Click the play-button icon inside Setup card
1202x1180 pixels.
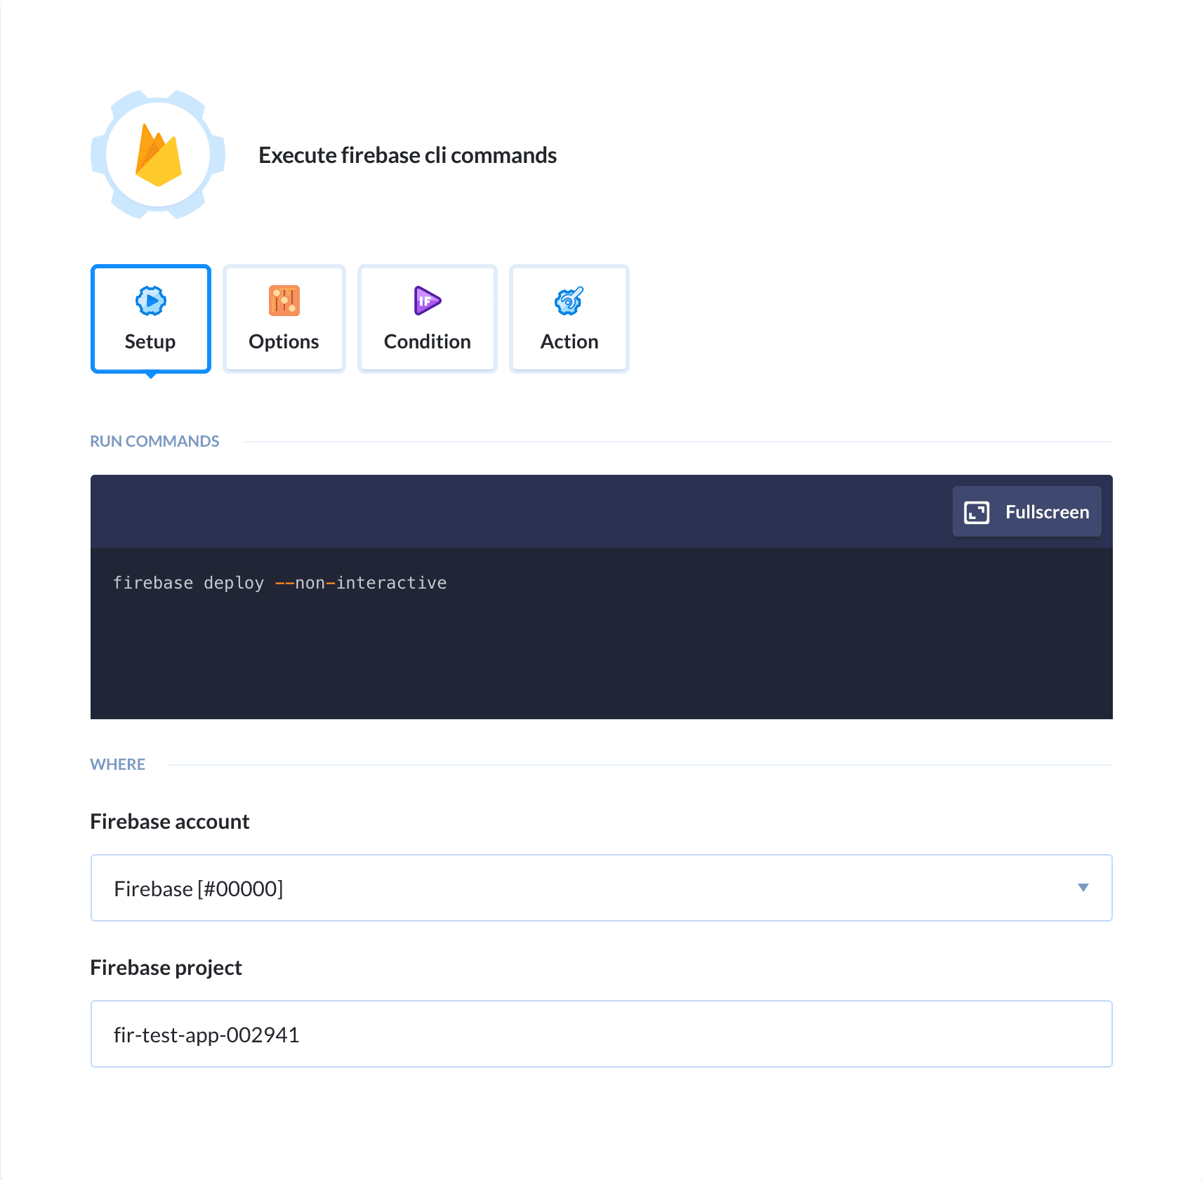pos(150,301)
